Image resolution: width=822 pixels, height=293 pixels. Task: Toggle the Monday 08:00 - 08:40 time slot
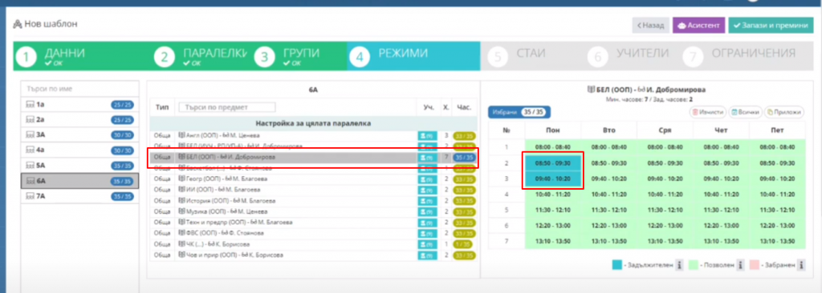tap(553, 147)
